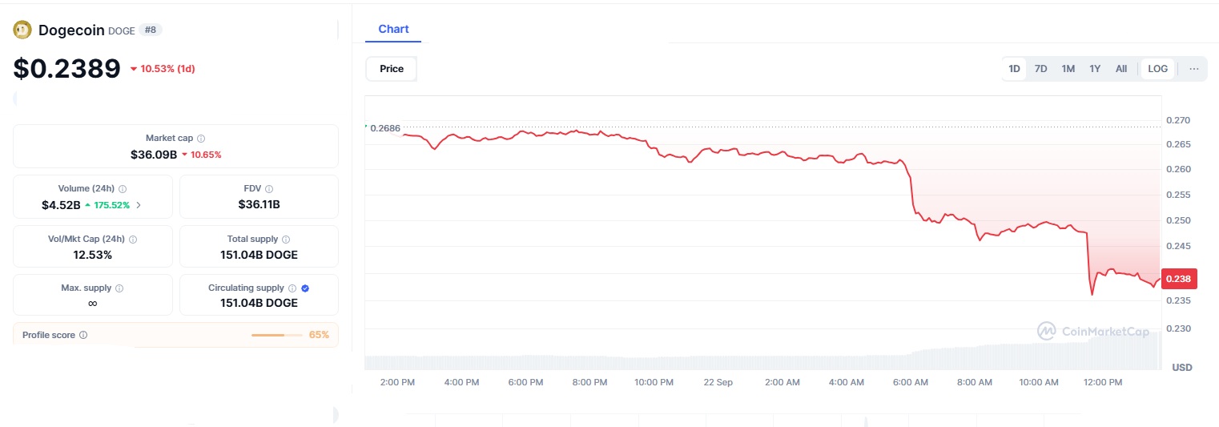Viewport: 1219px width, 427px height.
Task: Click the 10.53% (1d) change text
Action: pyautogui.click(x=167, y=69)
